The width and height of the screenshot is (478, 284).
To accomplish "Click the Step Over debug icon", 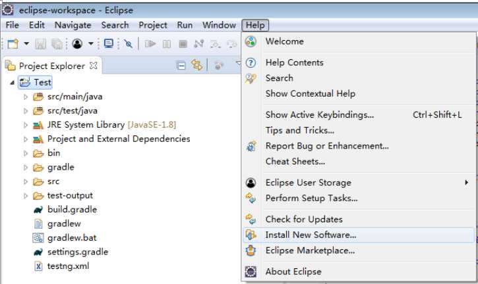I will 231,44.
